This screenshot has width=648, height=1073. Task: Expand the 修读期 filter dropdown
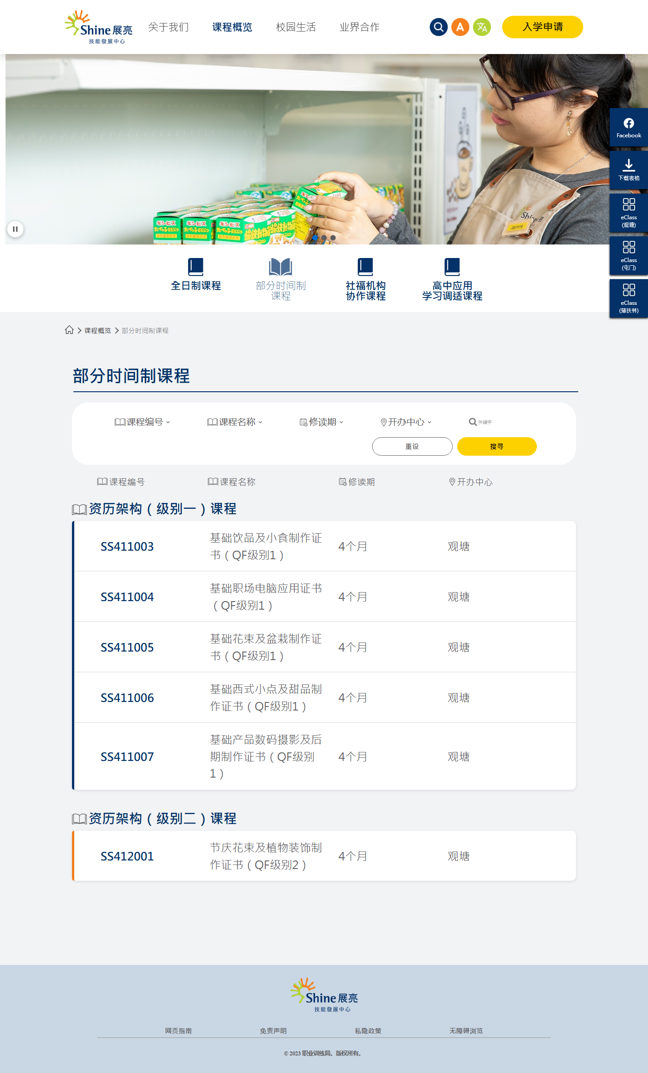tap(322, 422)
